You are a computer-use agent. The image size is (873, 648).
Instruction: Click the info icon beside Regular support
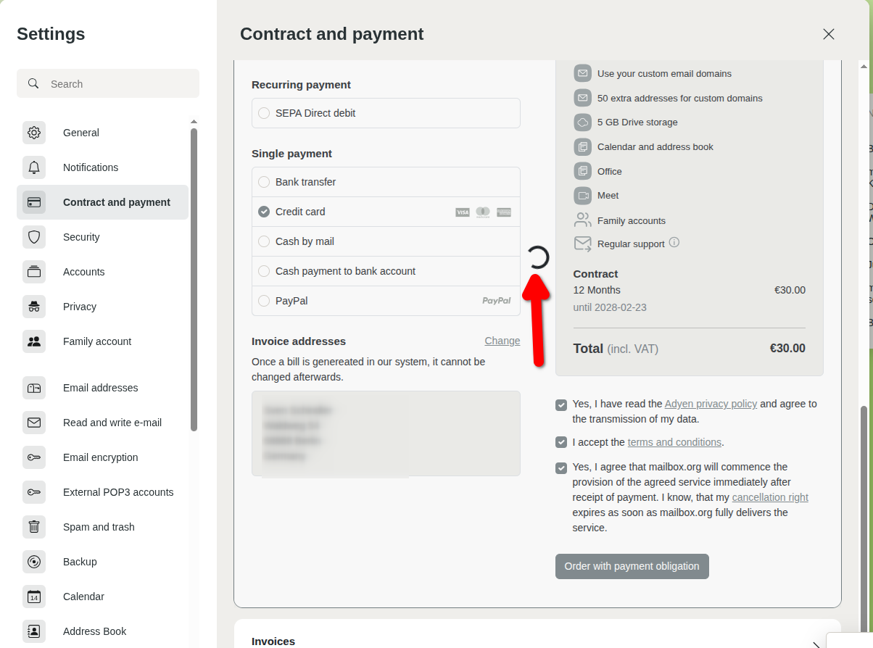click(x=674, y=243)
